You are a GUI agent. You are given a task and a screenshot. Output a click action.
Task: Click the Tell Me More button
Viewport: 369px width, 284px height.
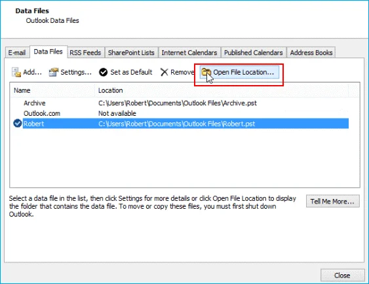click(x=332, y=202)
